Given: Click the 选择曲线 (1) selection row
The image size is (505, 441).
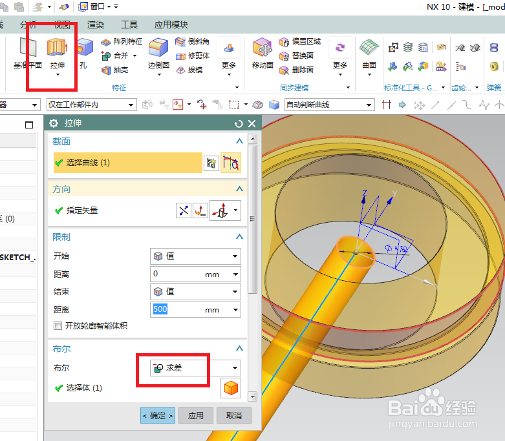Looking at the screenshot, I should [128, 163].
